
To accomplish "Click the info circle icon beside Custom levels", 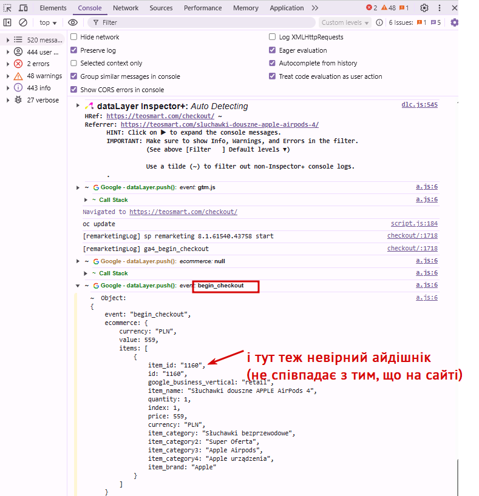I will click(379, 22).
